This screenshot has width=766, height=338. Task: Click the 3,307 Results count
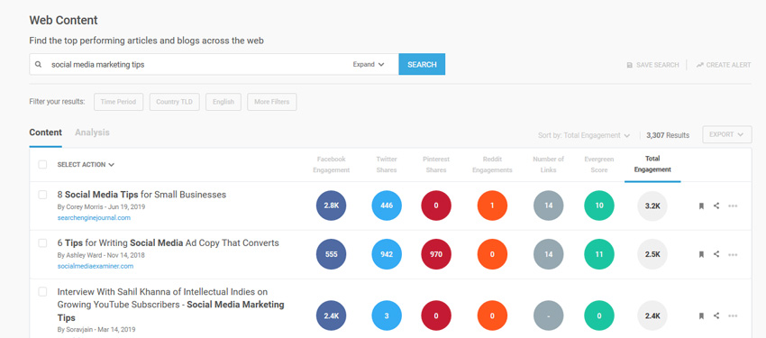667,135
